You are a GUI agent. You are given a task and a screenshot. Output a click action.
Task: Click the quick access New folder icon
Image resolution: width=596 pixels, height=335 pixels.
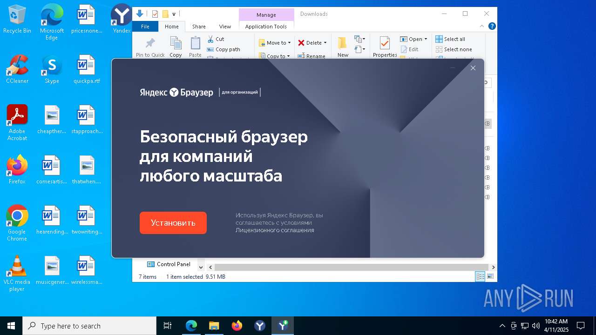point(165,14)
